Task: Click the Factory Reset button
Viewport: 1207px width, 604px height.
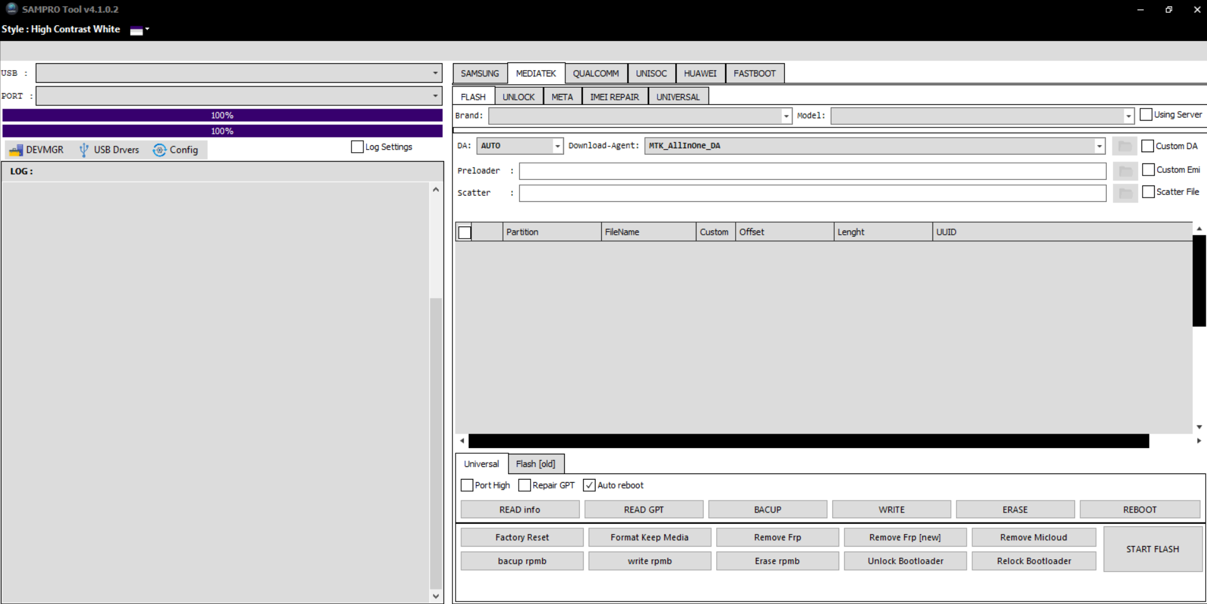Action: click(x=522, y=537)
